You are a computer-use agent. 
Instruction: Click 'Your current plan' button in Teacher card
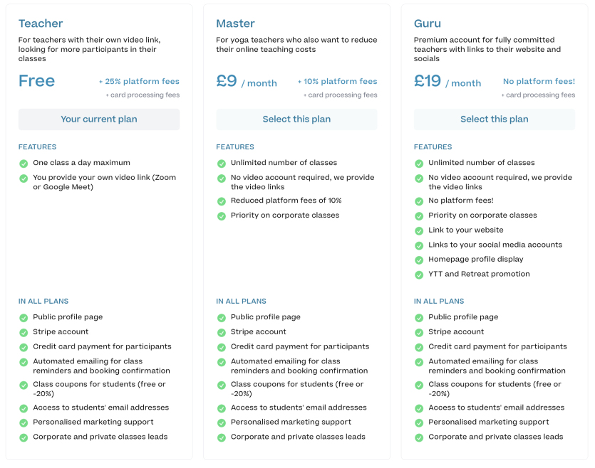pos(99,119)
